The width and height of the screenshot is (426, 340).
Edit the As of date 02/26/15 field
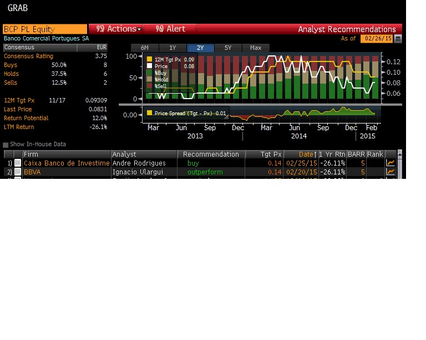[x=377, y=39]
